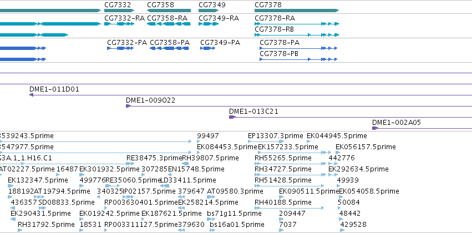Viewport: 472px width, 233px height.
Task: Select EST bs71g11.5prime
Action: click(x=234, y=214)
